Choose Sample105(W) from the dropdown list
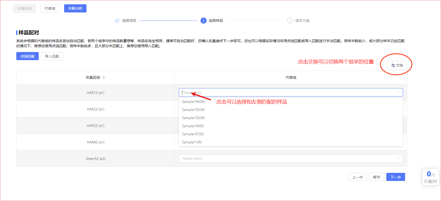This screenshot has height=201, width=441. pos(291,110)
